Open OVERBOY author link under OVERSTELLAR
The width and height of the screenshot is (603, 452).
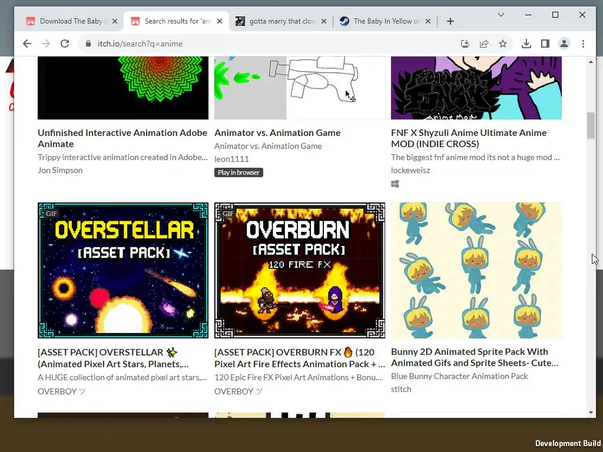coord(61,391)
